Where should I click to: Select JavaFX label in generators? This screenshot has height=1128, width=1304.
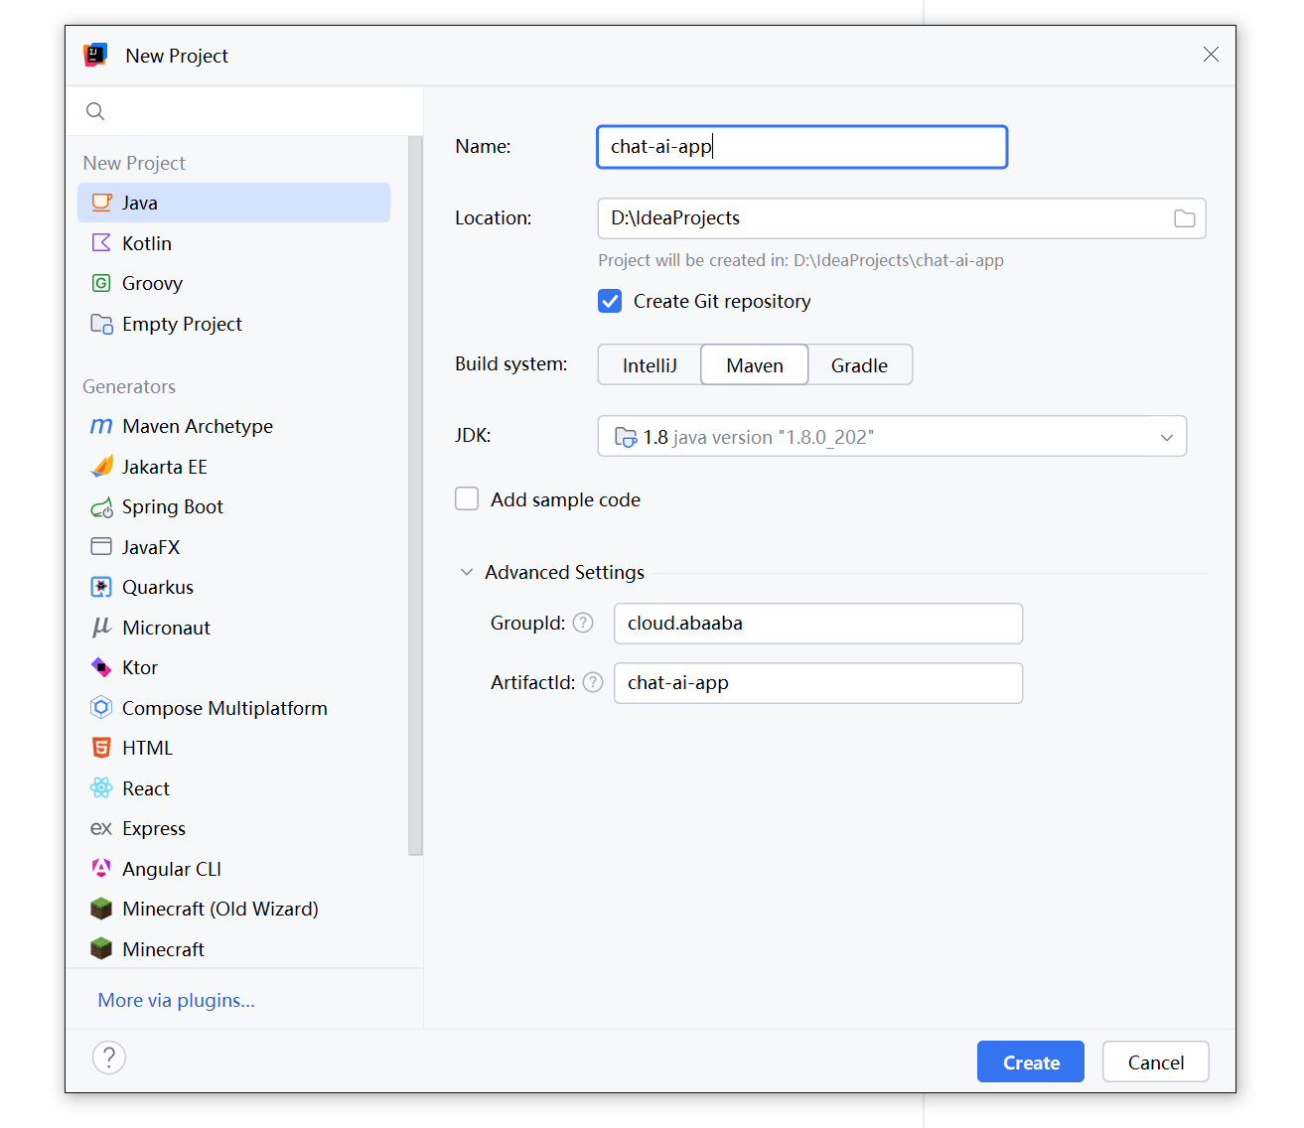(151, 547)
